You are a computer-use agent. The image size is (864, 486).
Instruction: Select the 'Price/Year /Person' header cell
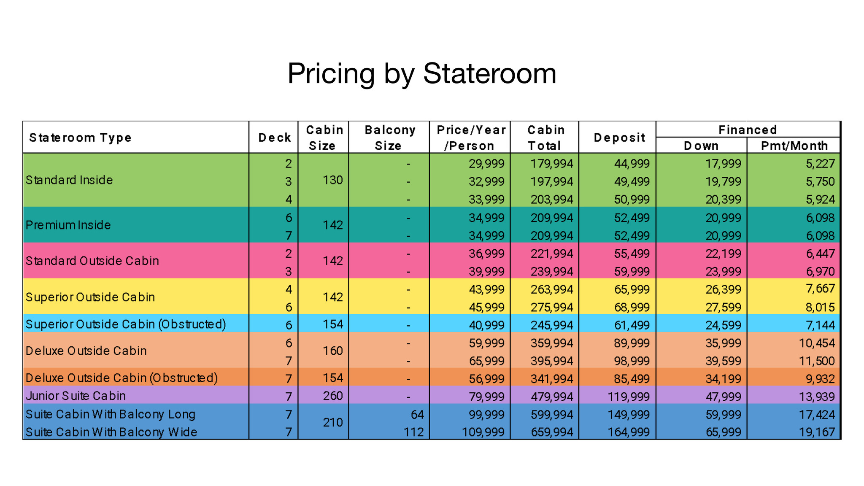[x=470, y=138]
